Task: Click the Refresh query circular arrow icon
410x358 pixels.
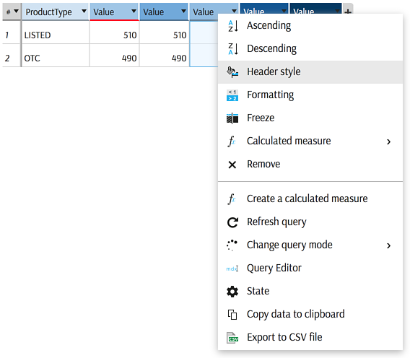Action: (232, 222)
